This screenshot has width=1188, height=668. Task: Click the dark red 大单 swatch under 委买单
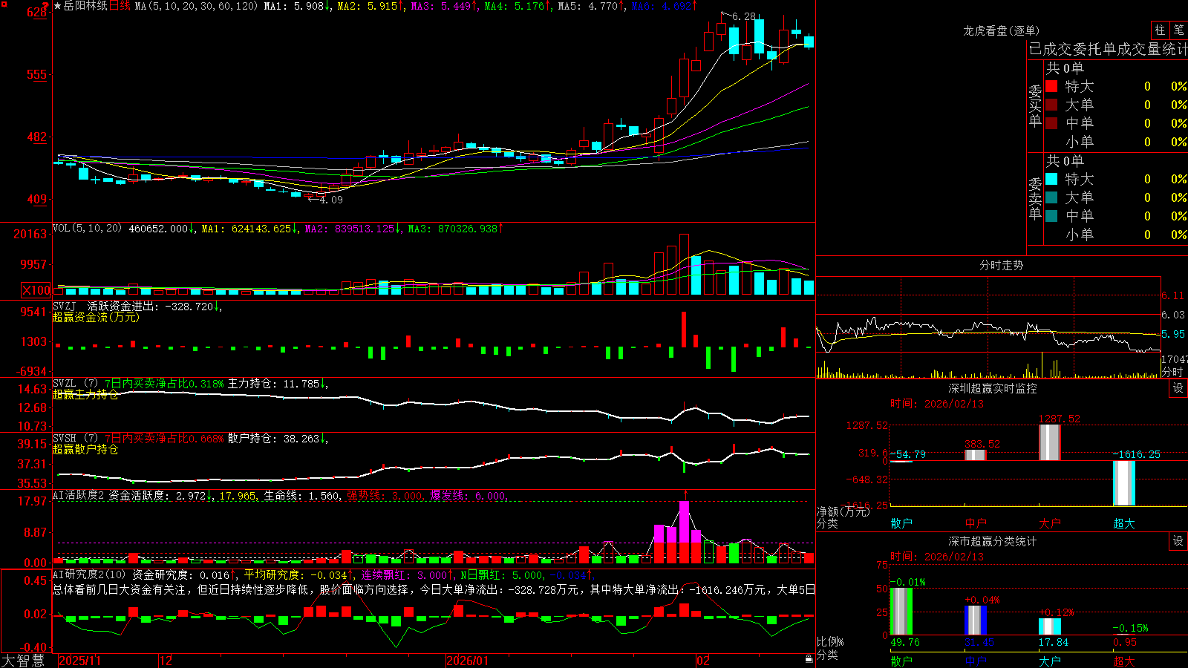(x=1051, y=105)
